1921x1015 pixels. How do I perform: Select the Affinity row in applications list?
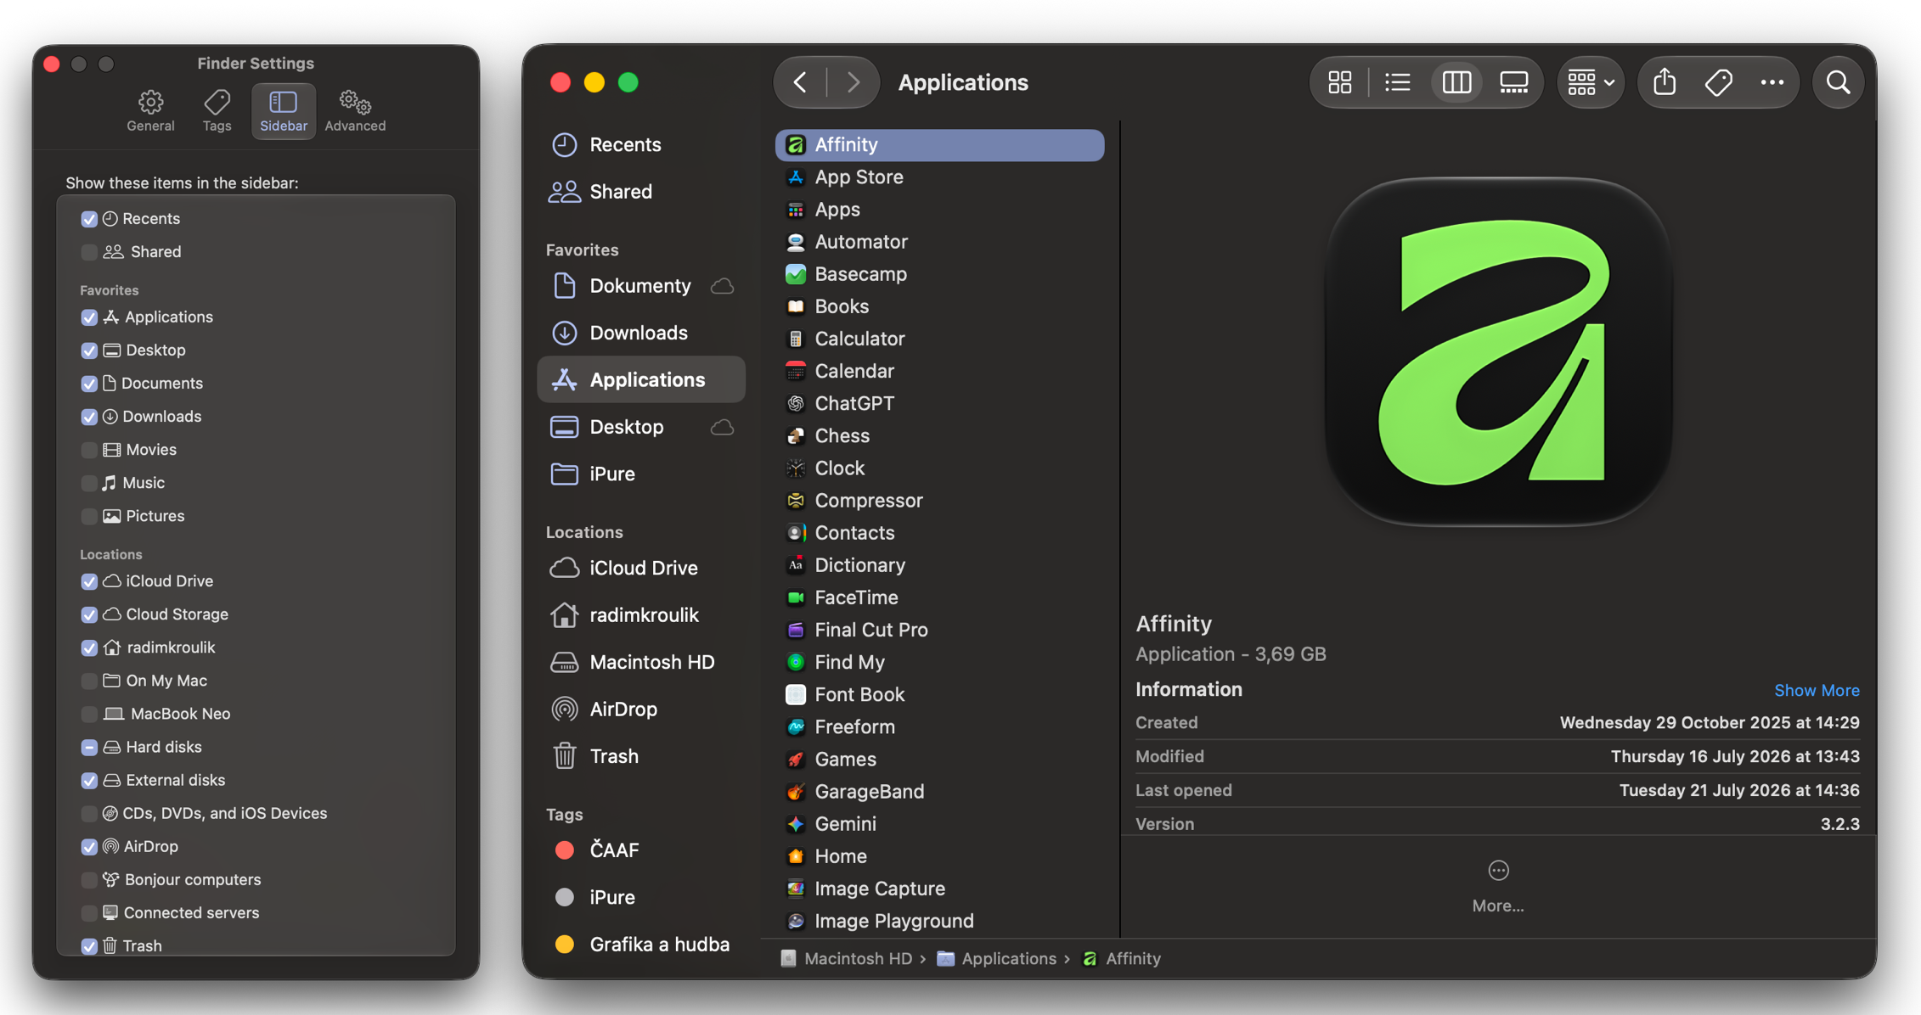(x=939, y=144)
